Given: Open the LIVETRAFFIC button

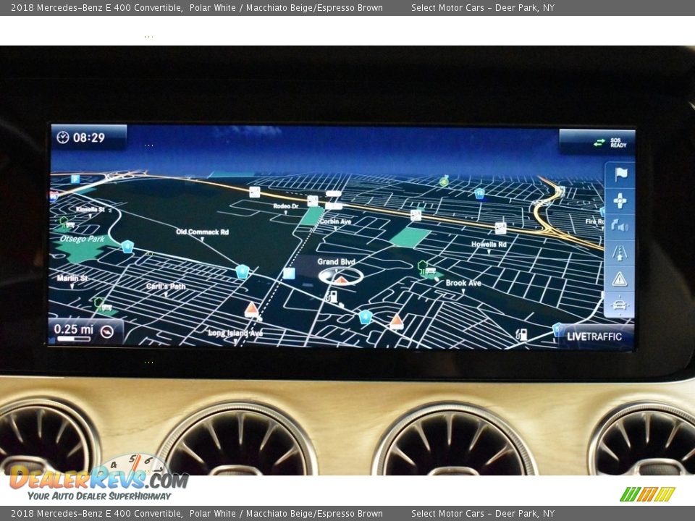Looking at the screenshot, I should pyautogui.click(x=594, y=336).
